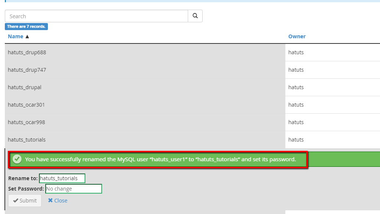
Task: Click the ascending sort arrow beside Name
Action: point(27,37)
